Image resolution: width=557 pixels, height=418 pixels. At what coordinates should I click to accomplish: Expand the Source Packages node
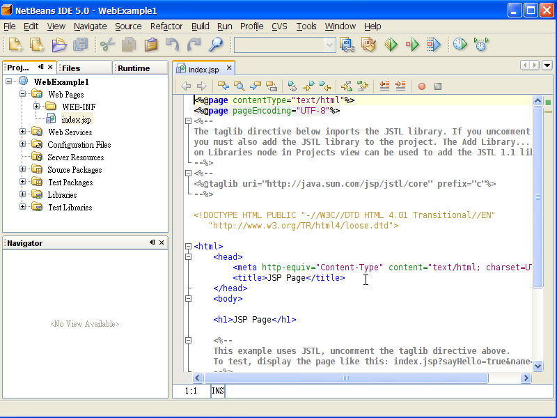pyautogui.click(x=22, y=169)
